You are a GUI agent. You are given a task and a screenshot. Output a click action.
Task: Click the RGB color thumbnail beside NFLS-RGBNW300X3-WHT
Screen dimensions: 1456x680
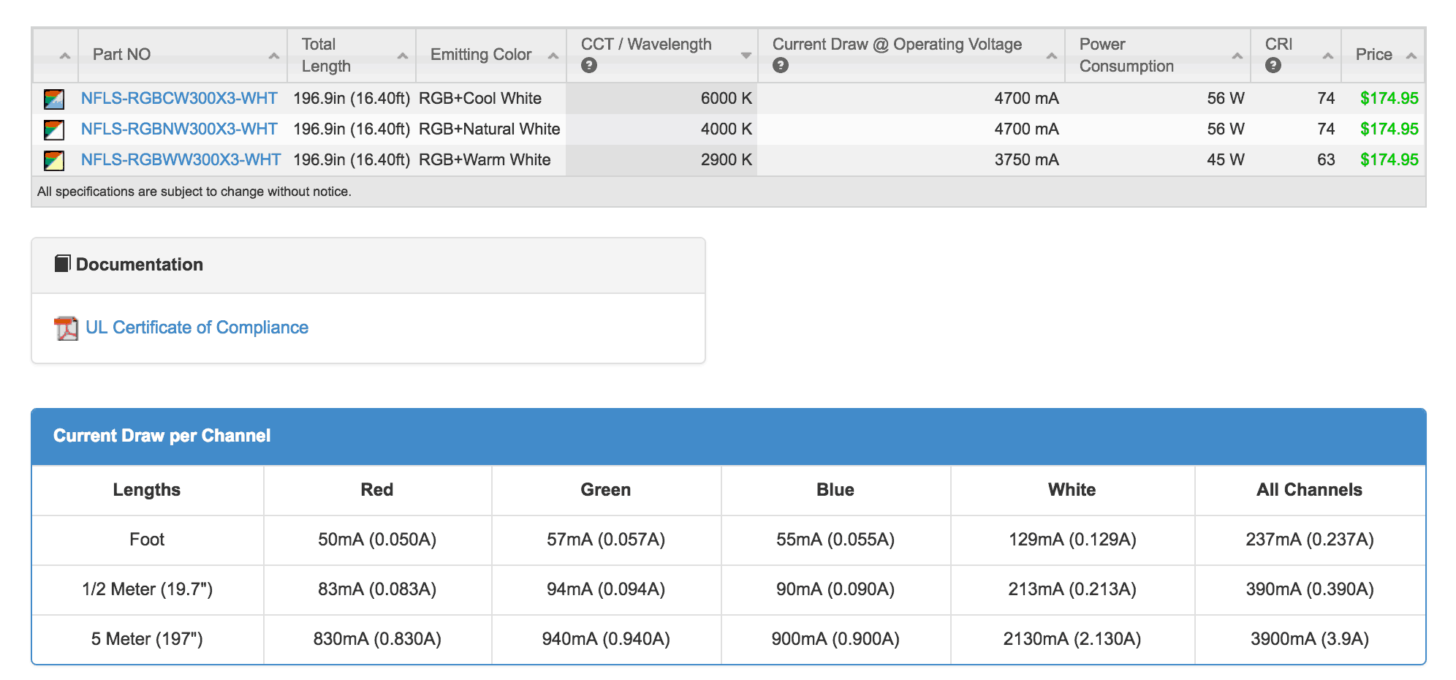53,128
